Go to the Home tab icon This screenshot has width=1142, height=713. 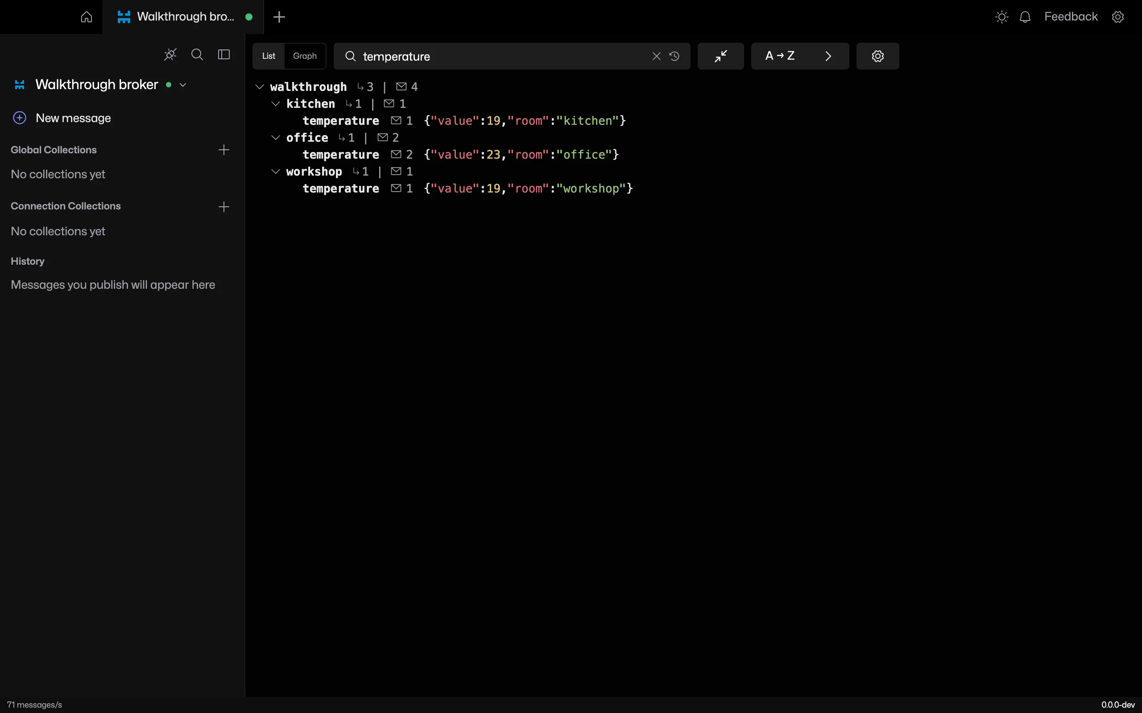(87, 17)
